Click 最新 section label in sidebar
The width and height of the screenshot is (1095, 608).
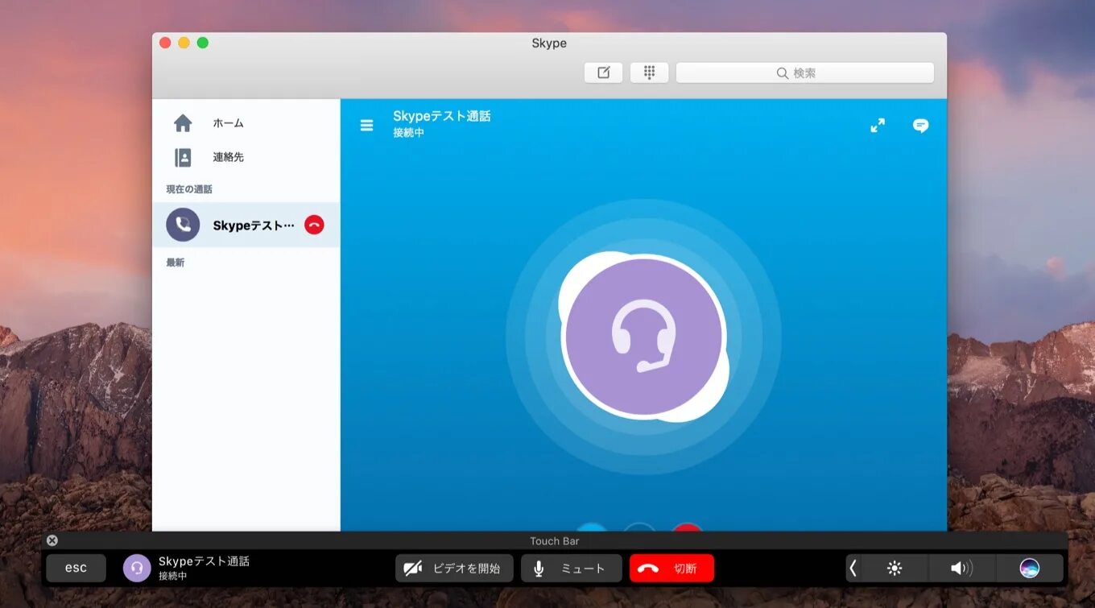point(175,263)
